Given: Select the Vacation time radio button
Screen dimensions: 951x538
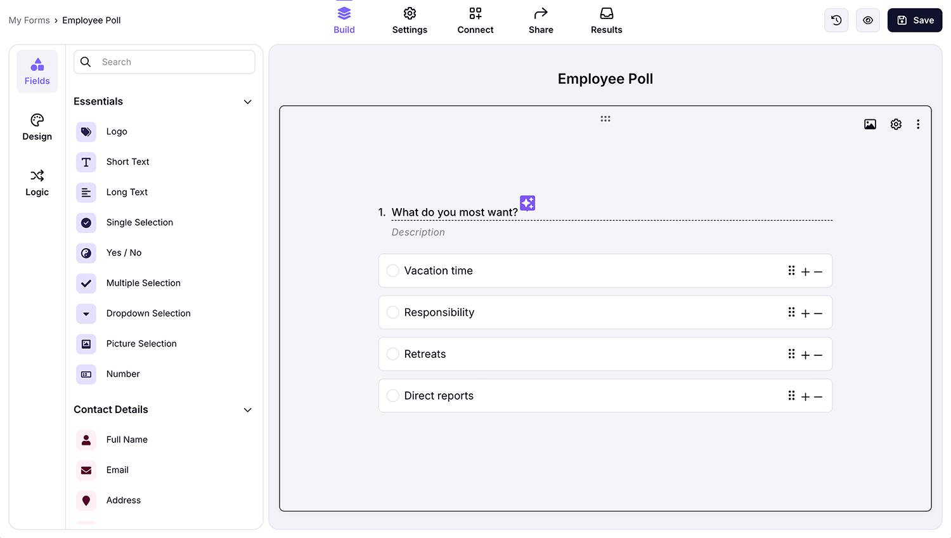Looking at the screenshot, I should pyautogui.click(x=393, y=270).
